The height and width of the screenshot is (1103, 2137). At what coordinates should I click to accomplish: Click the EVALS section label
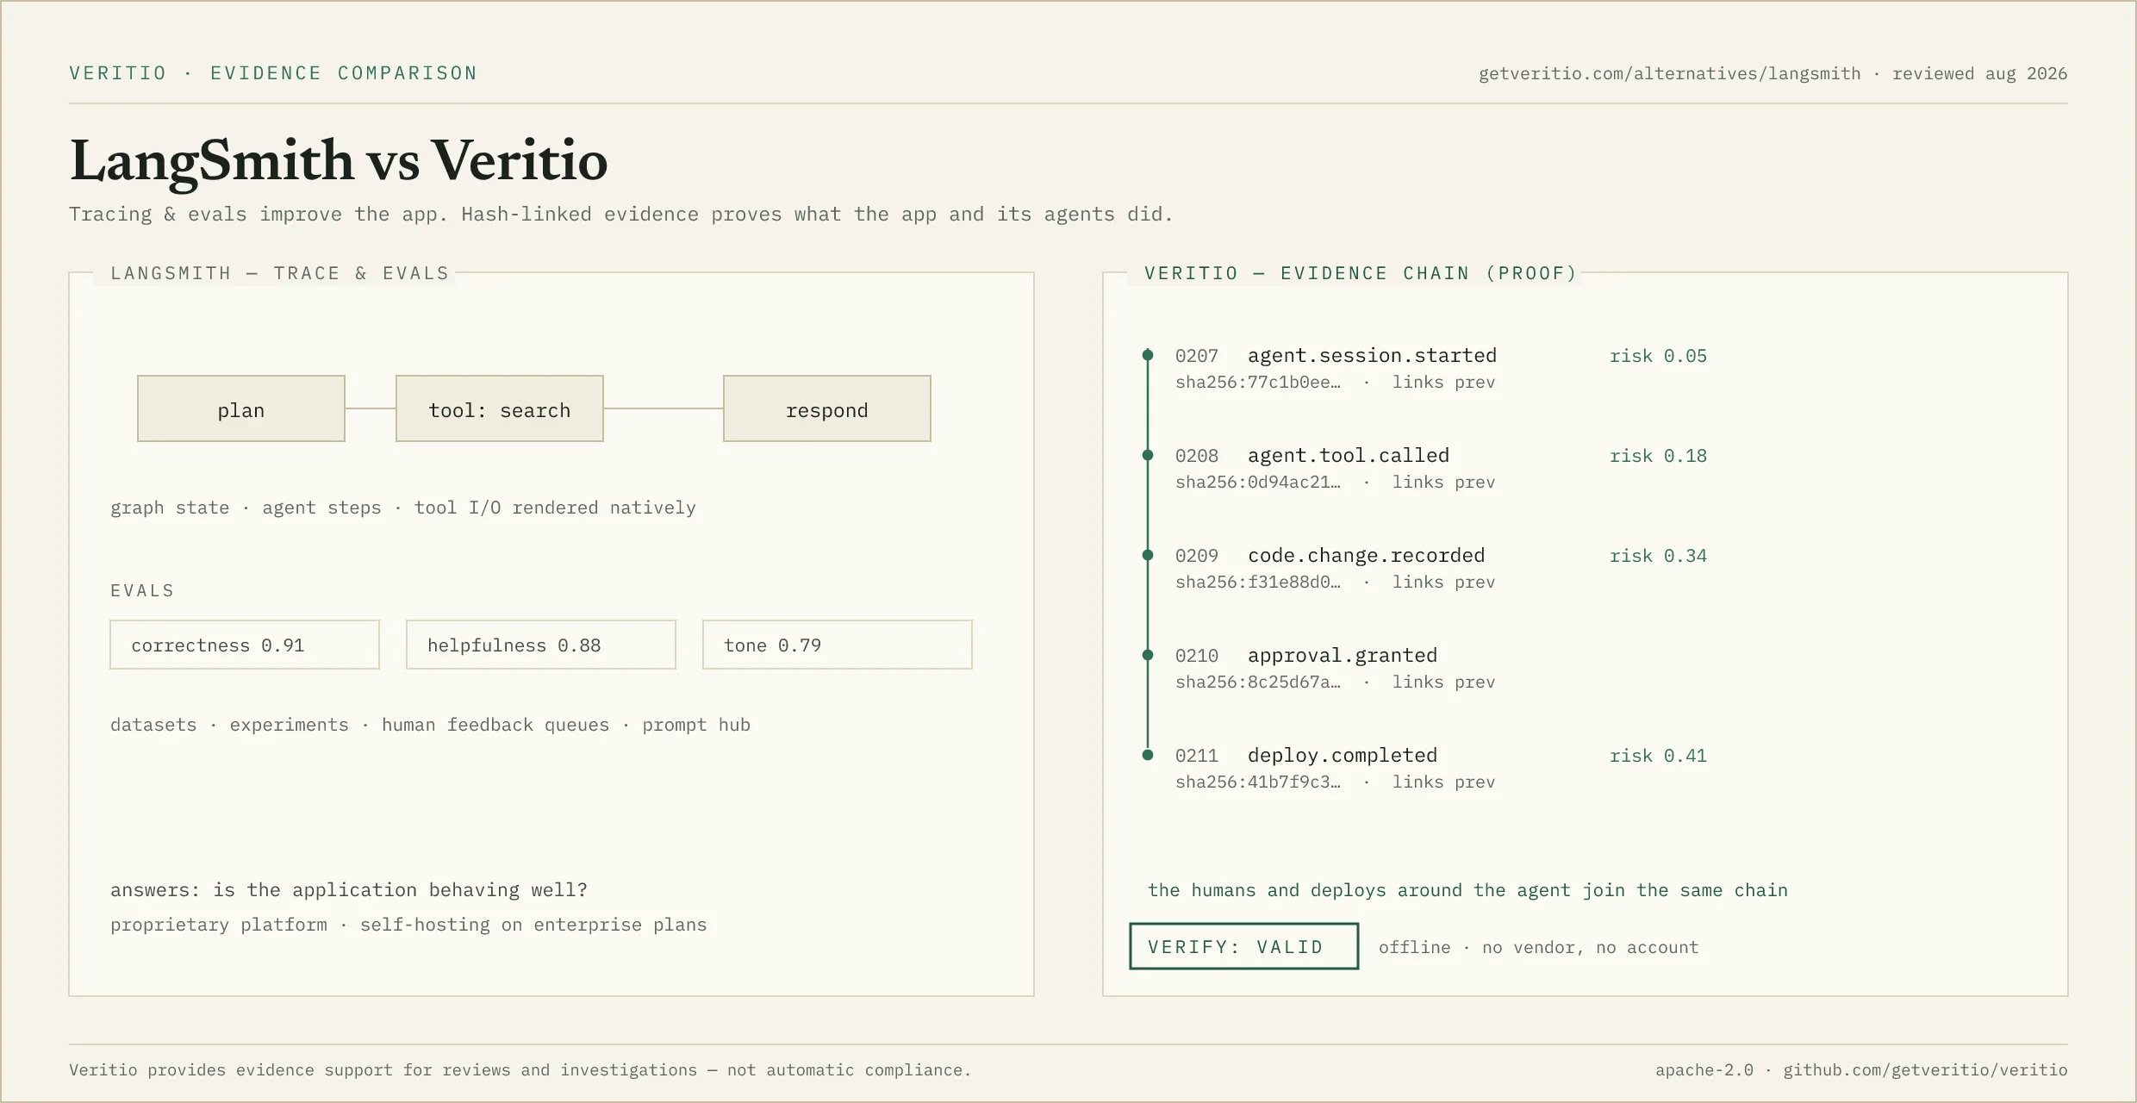(x=142, y=590)
